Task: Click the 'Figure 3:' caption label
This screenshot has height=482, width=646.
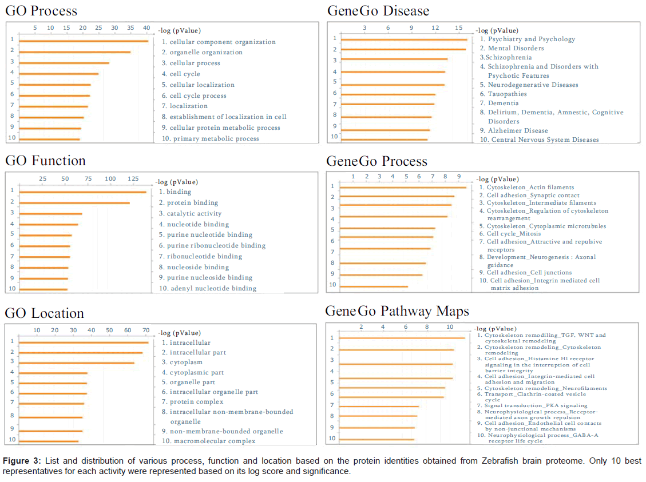Action: pyautogui.click(x=22, y=461)
